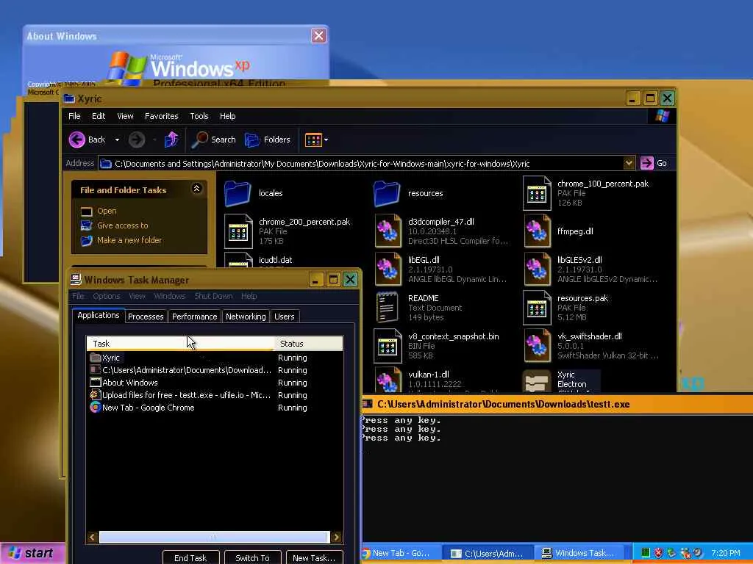Click the Back arrow icon in Xyric explorer
This screenshot has height=564, width=753.
(x=76, y=140)
